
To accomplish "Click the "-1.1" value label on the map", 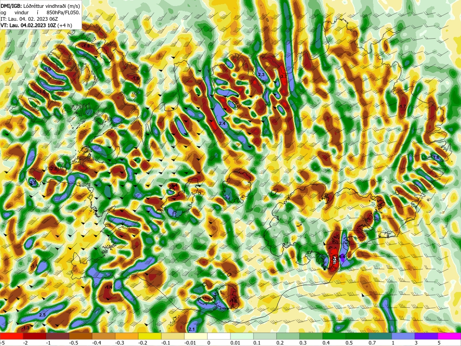I will click(34, 266).
